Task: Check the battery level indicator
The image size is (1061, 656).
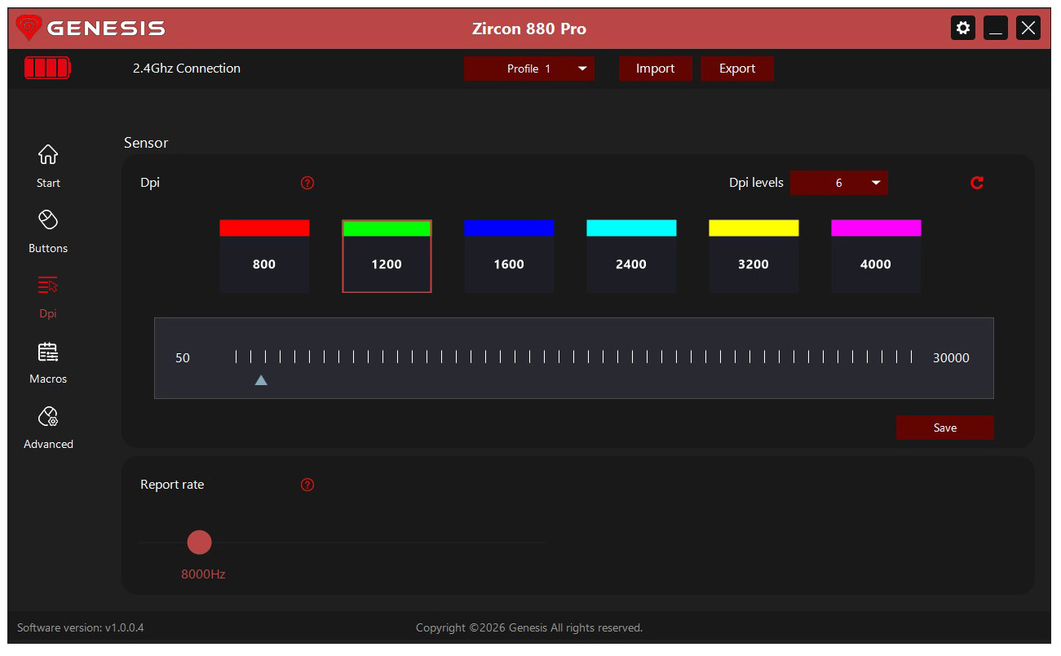Action: tap(47, 68)
